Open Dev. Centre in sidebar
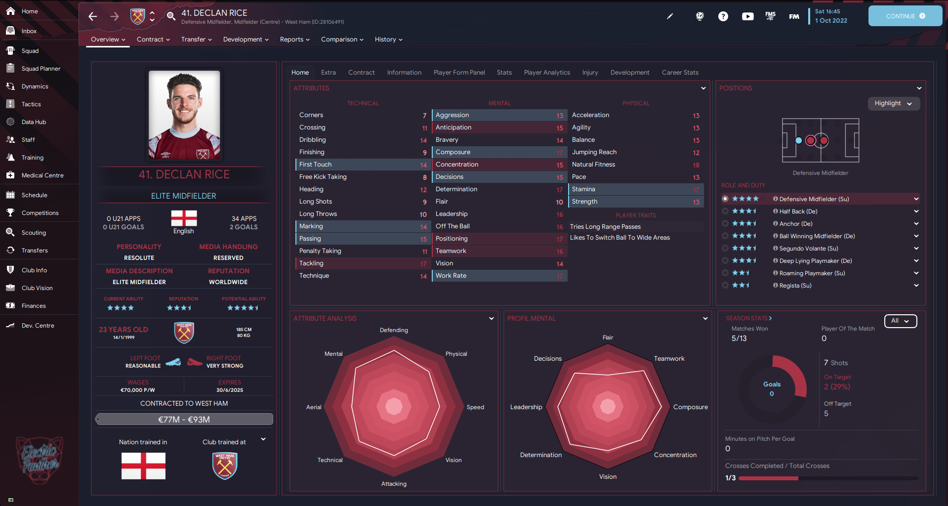948x506 pixels. coord(38,326)
